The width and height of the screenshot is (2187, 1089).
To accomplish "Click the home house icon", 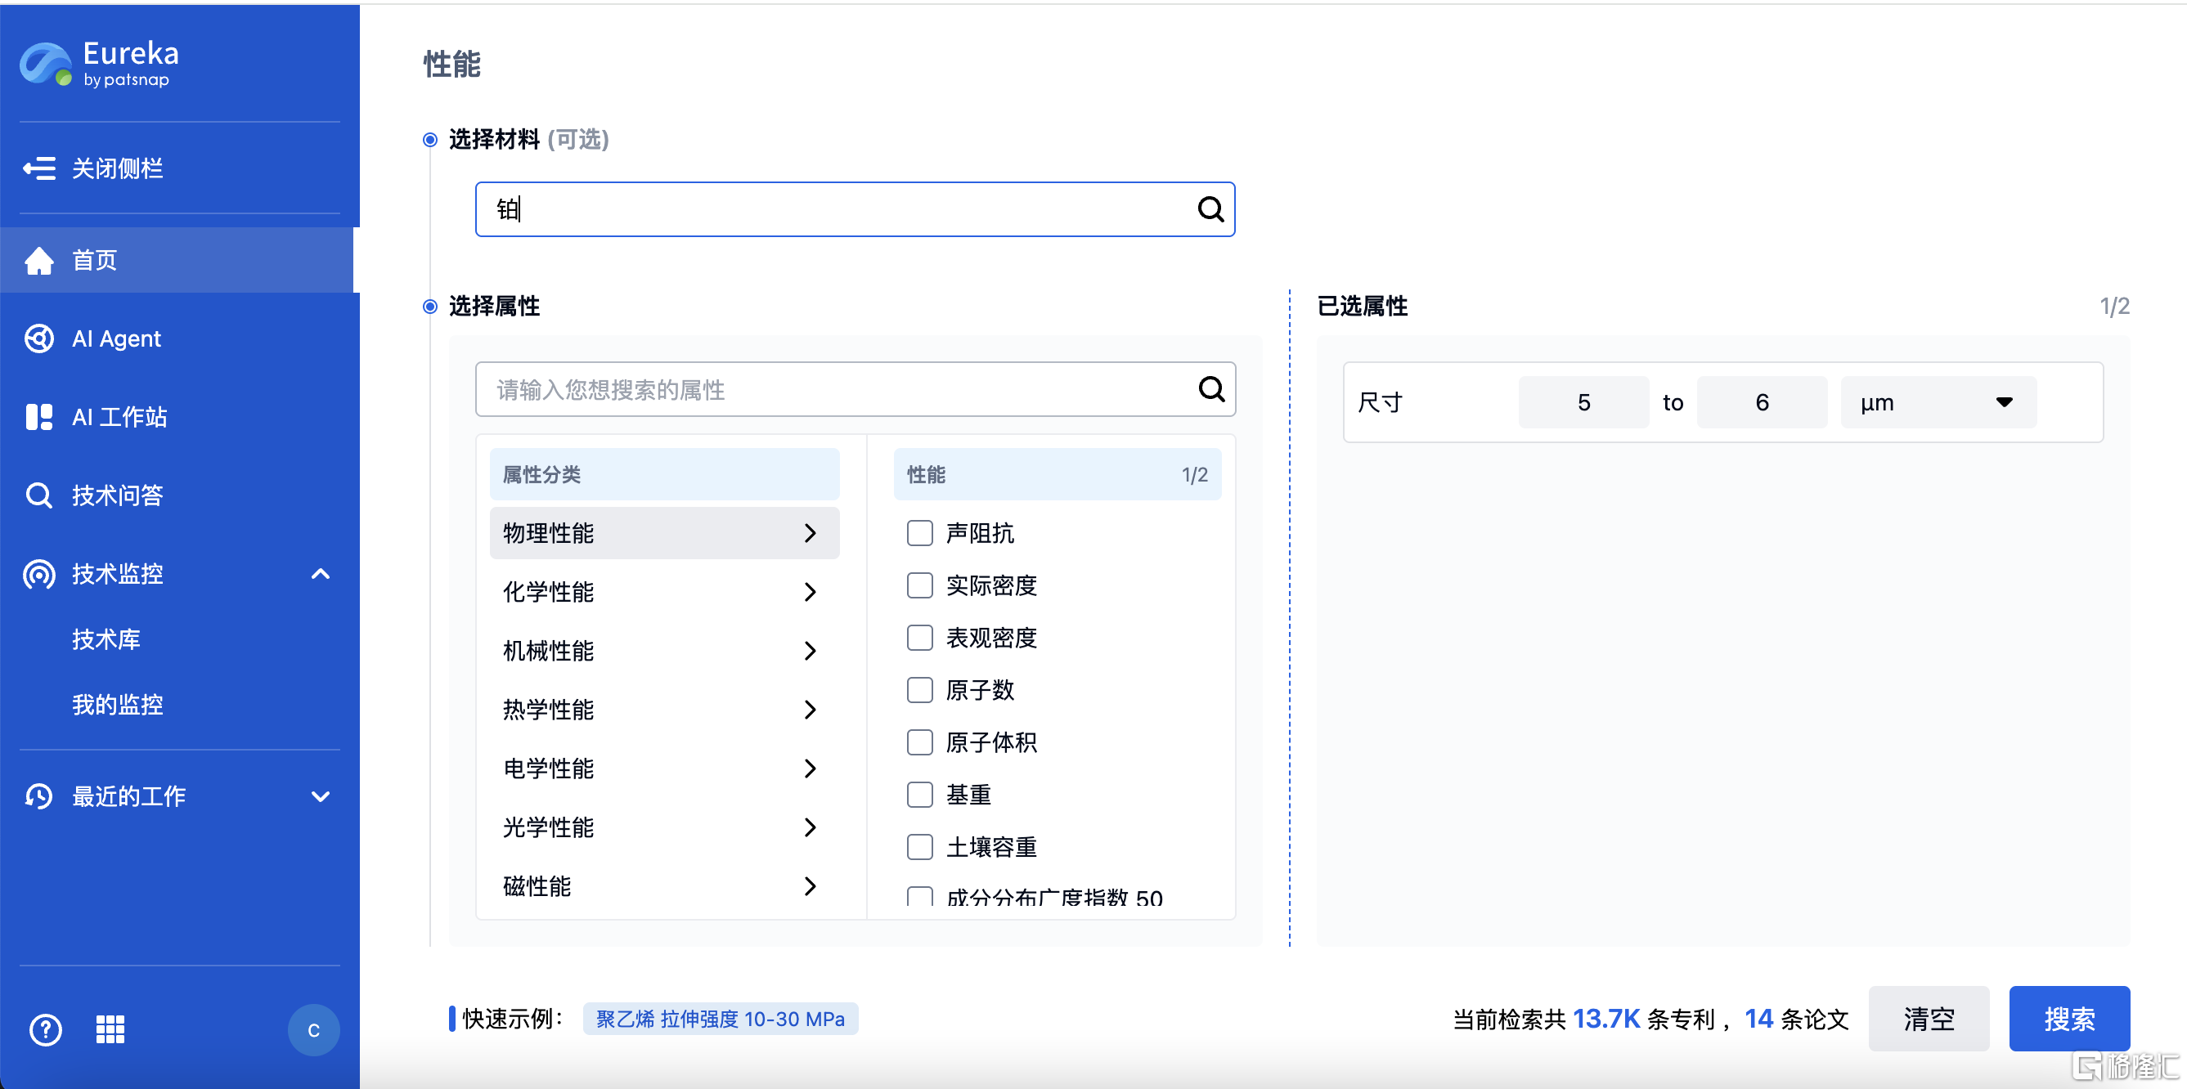I will [39, 260].
